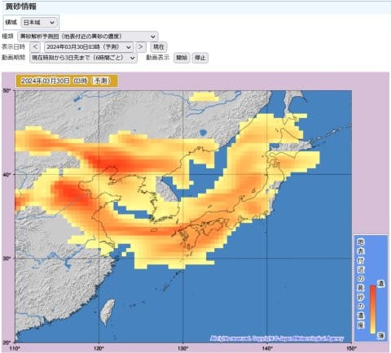Click the dust concentration color scale bar
Image resolution: width=391 pixels, height=353 pixels.
tap(373, 309)
